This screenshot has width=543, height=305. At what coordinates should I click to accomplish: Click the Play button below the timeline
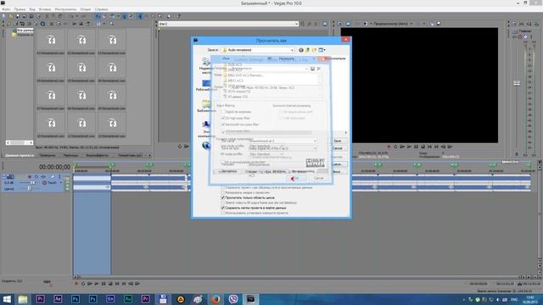(x=97, y=284)
